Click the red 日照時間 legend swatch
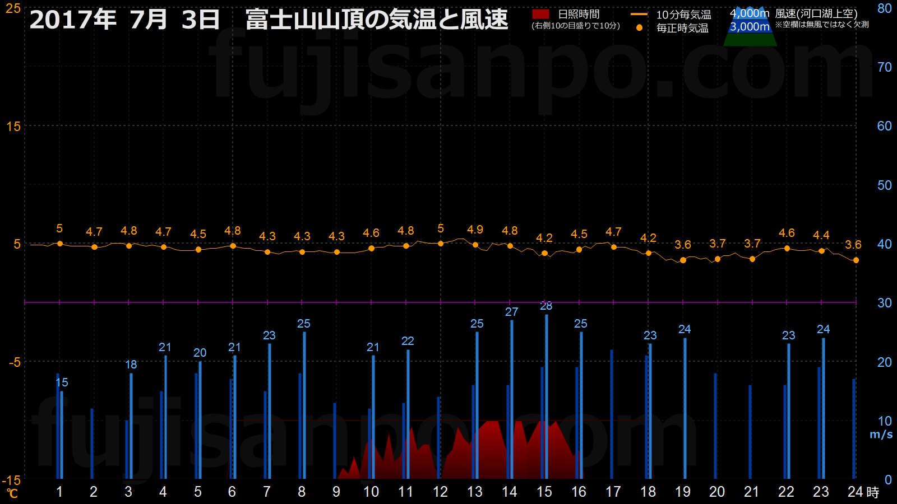The image size is (897, 504). tap(540, 14)
